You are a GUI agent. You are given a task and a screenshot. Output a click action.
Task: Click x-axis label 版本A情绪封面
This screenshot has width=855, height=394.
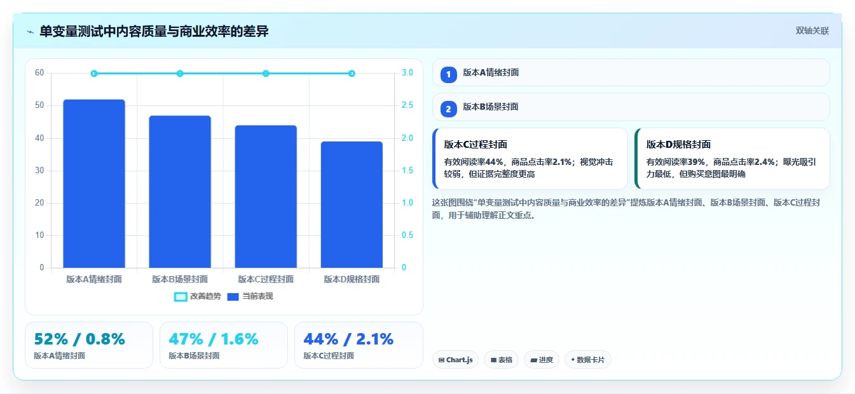[94, 279]
